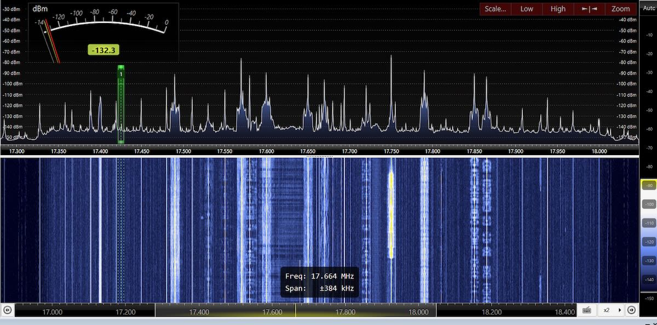Toggle the Auto level button
Viewport: 657px width, 325px height.
[649, 8]
